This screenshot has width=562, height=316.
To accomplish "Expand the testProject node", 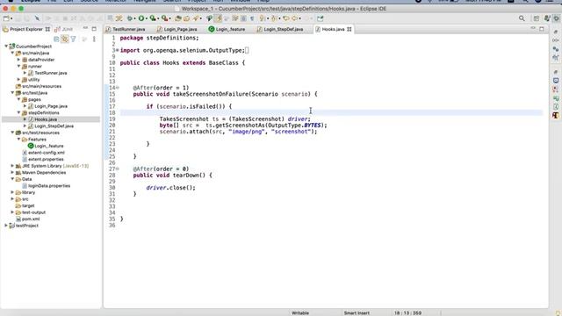I will pyautogui.click(x=6, y=226).
